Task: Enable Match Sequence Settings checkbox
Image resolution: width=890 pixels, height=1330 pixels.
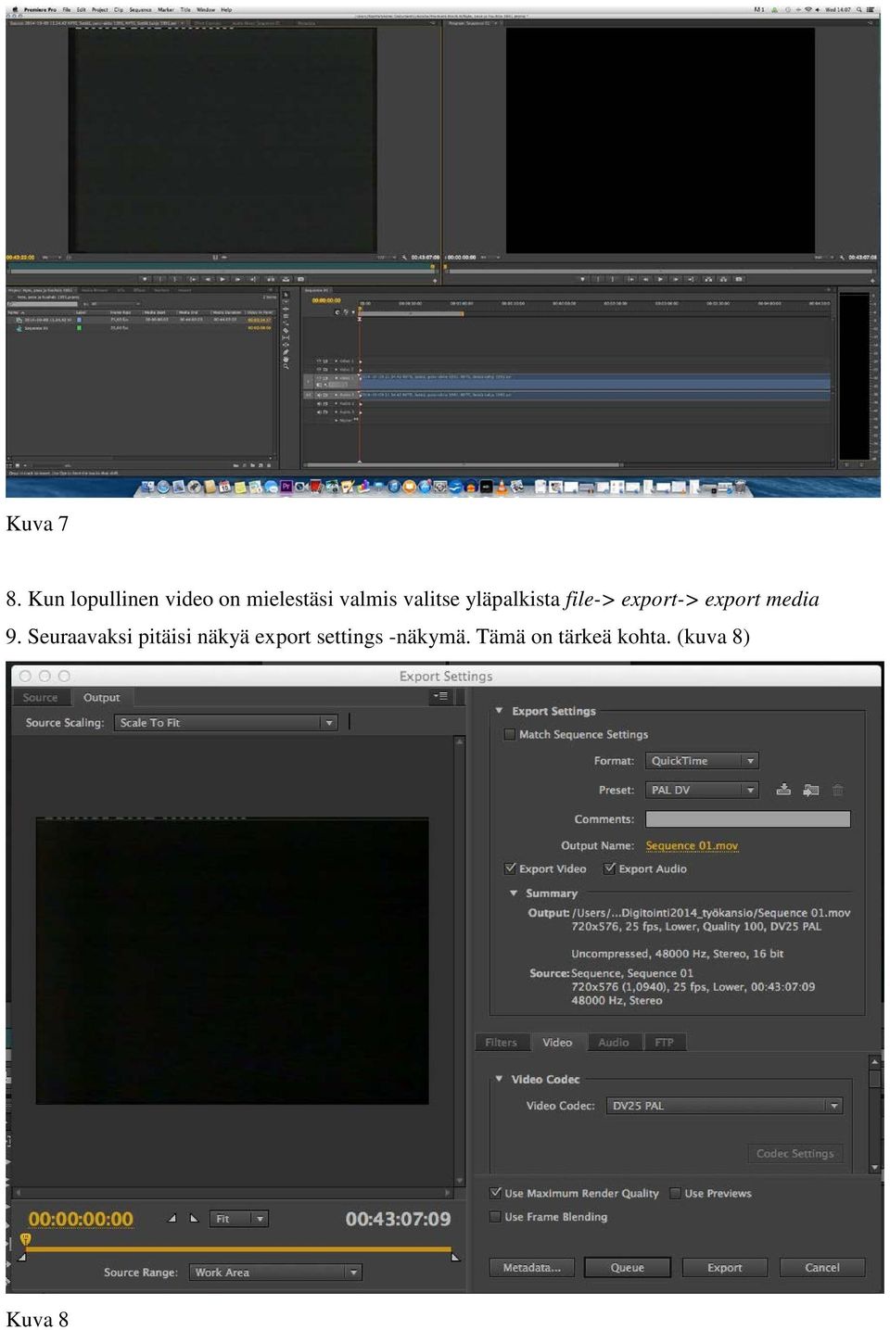Action: (x=509, y=734)
